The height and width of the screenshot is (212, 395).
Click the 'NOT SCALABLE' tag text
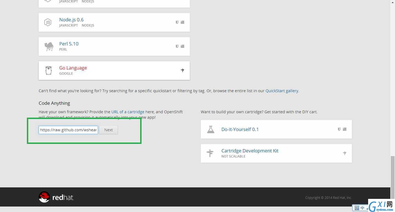[x=233, y=156]
